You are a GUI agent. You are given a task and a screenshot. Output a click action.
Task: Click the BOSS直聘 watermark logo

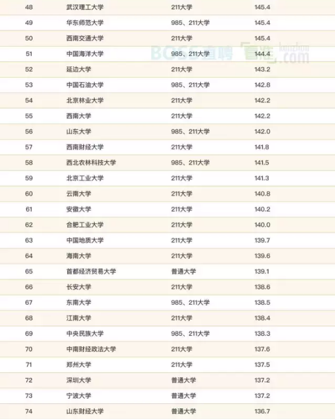[x=191, y=53]
